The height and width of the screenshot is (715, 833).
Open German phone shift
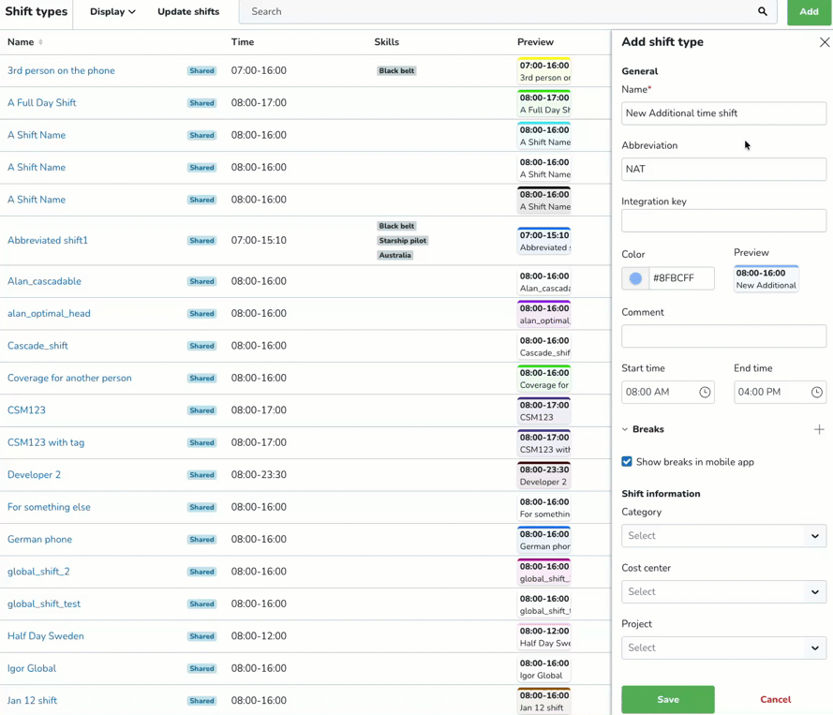pyautogui.click(x=40, y=539)
